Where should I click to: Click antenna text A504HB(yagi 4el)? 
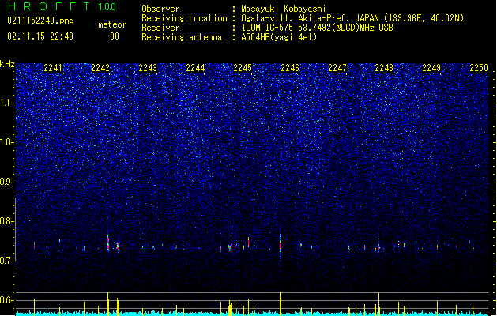pyautogui.click(x=279, y=37)
